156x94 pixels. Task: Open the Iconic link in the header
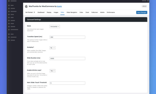[x=59, y=6]
